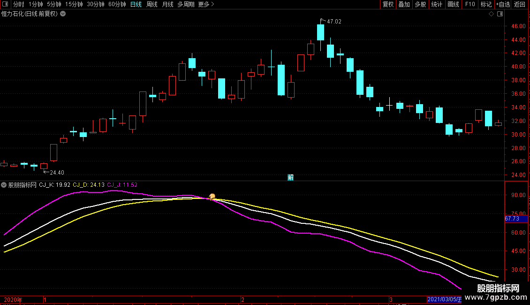Select the candlestick at the 24.40 low

(44, 166)
